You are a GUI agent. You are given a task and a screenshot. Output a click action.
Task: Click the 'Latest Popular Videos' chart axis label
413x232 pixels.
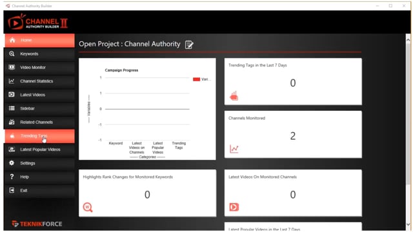[157, 148]
